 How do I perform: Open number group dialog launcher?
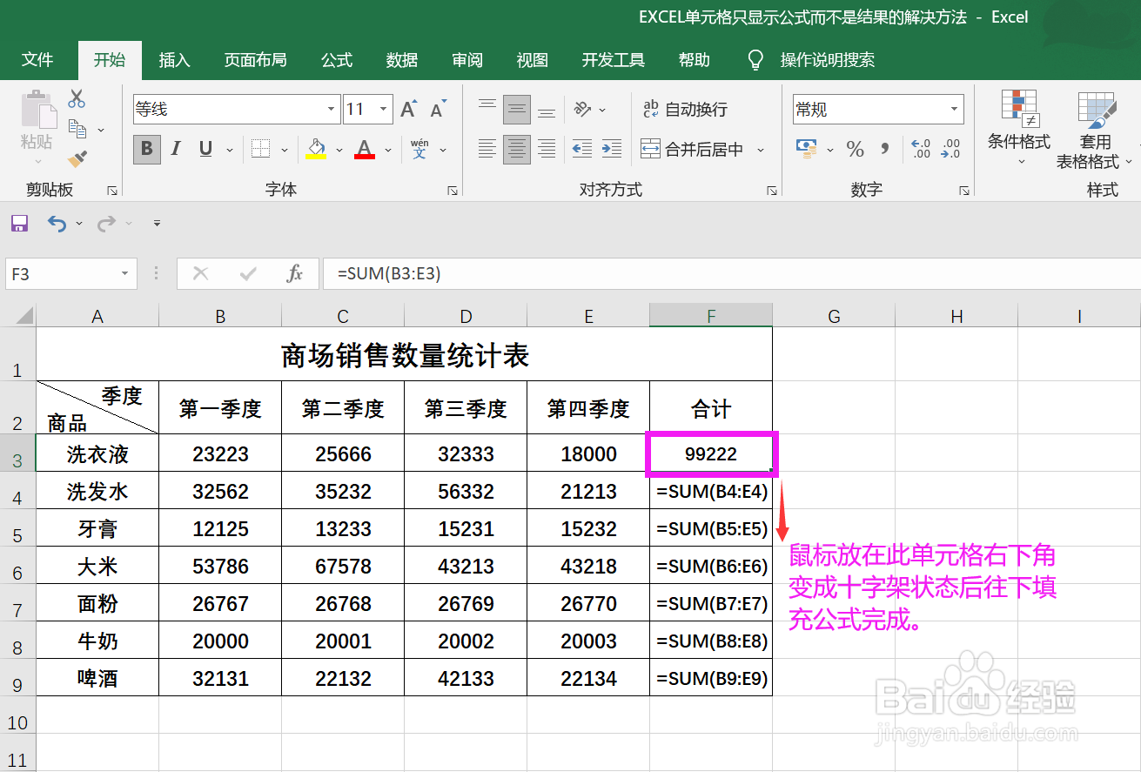pyautogui.click(x=963, y=190)
